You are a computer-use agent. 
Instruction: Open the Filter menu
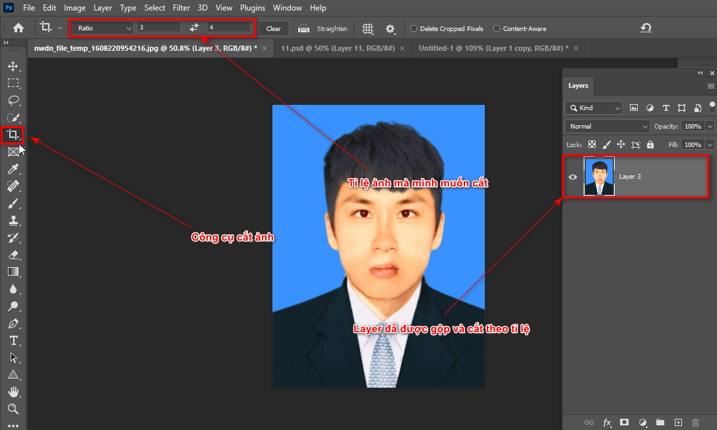181,7
